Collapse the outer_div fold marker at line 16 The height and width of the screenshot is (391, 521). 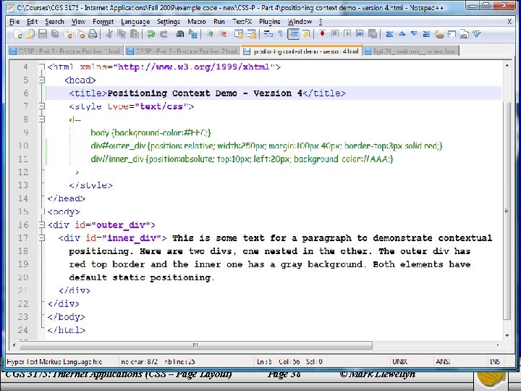42,225
